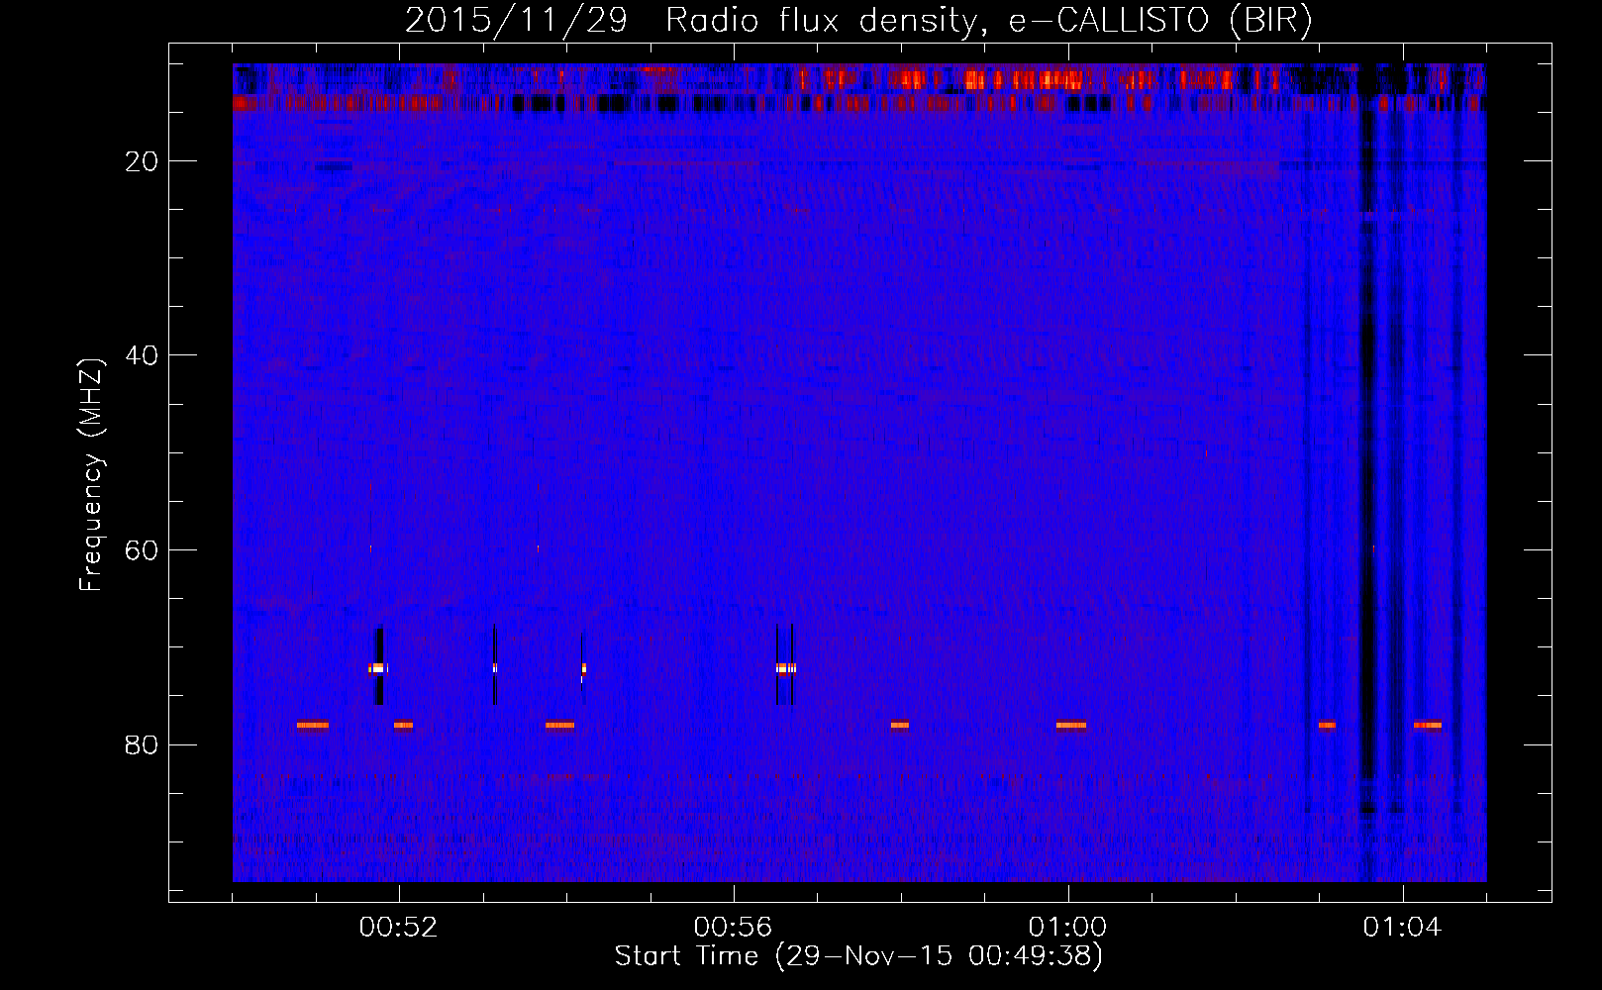Click the '40' frequency tick label

point(142,355)
